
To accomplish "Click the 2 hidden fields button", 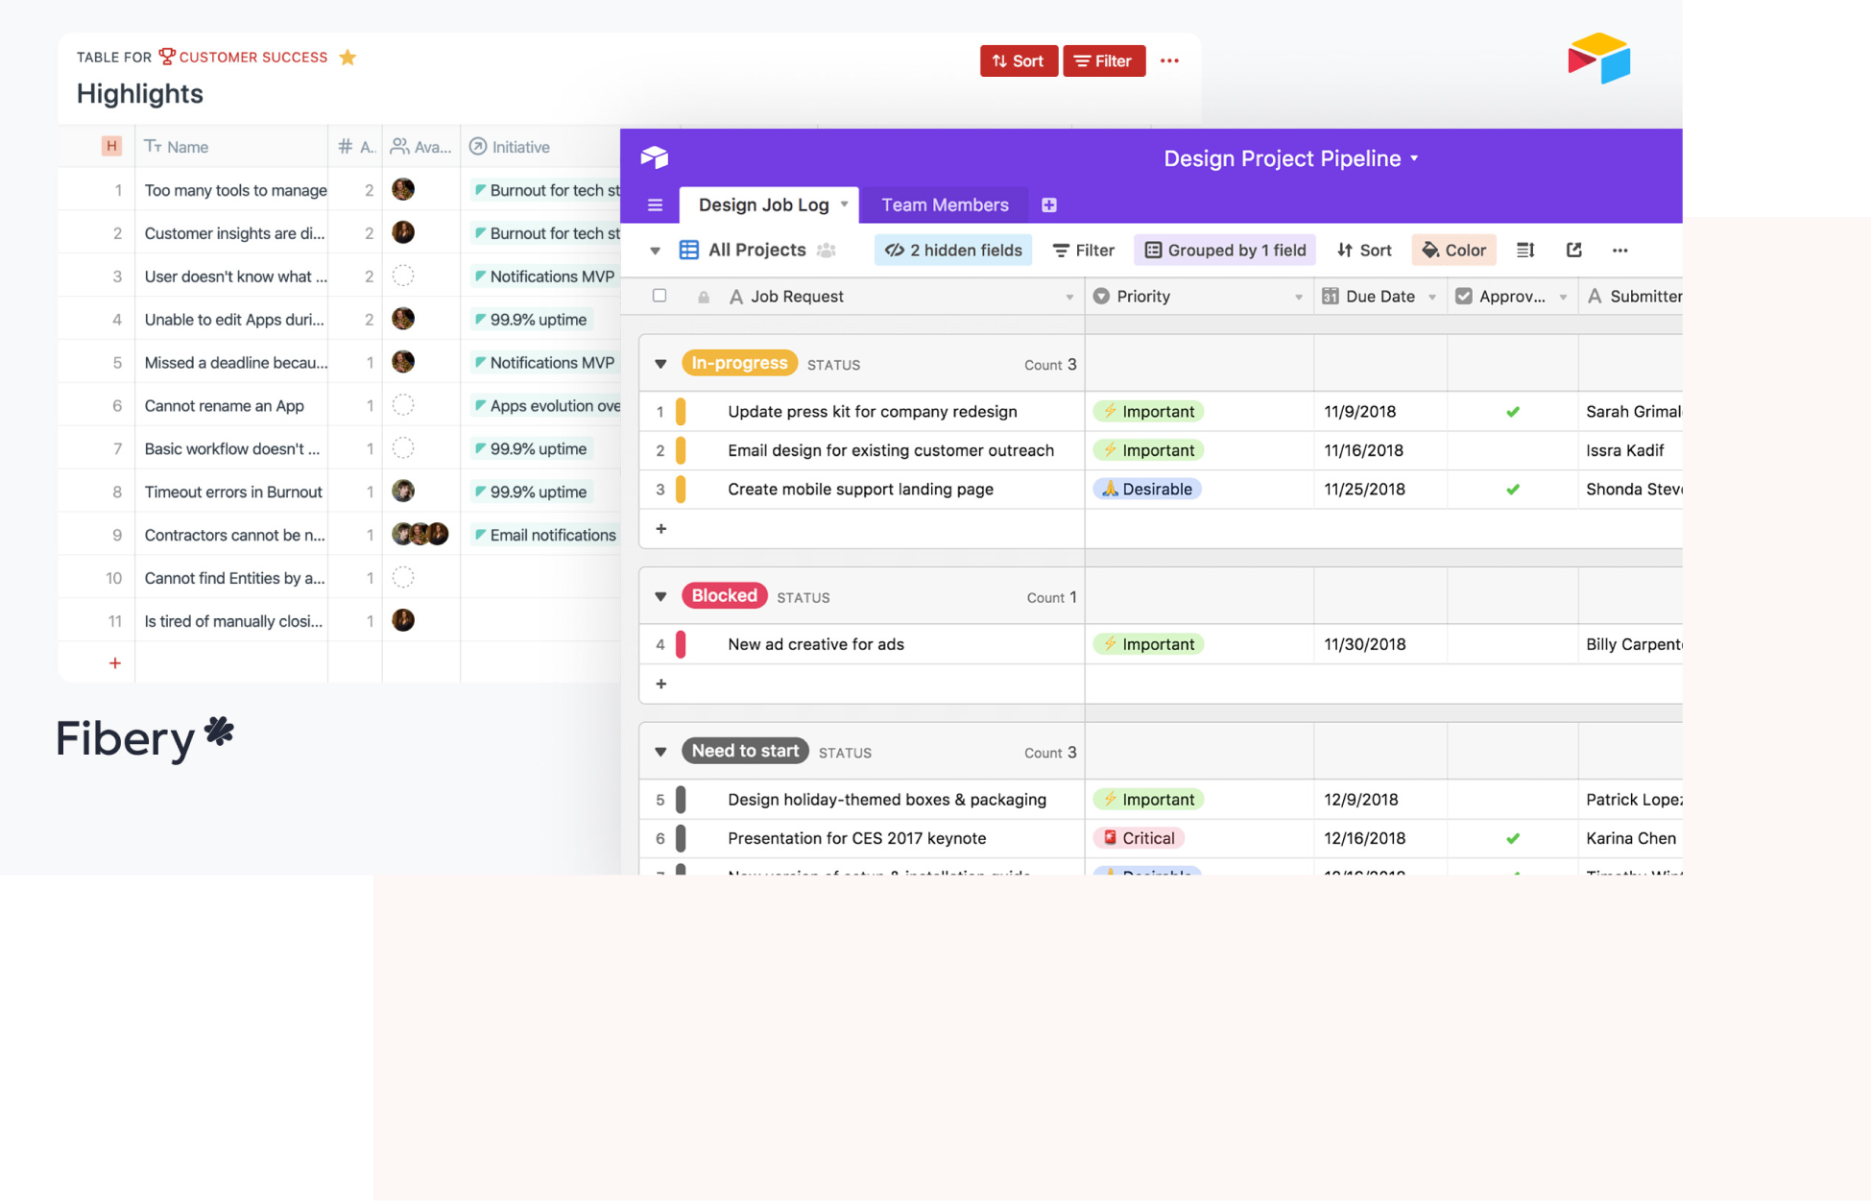I will (953, 251).
